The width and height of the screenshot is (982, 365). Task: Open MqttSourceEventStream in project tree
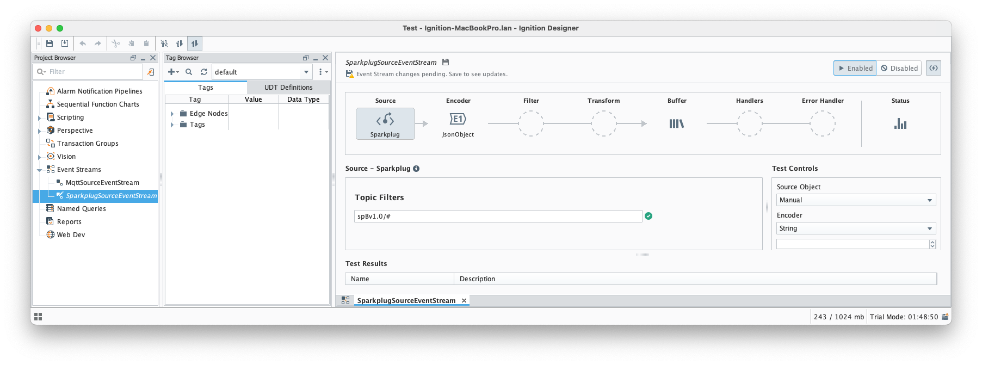pos(102,183)
